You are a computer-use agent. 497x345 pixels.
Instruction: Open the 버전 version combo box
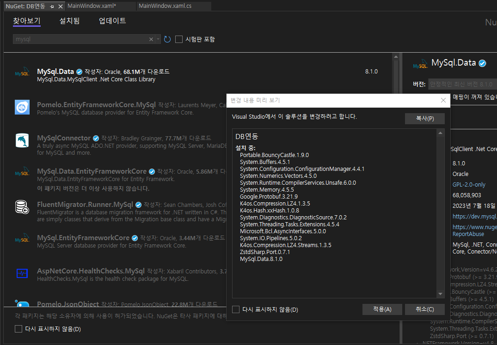click(x=462, y=84)
